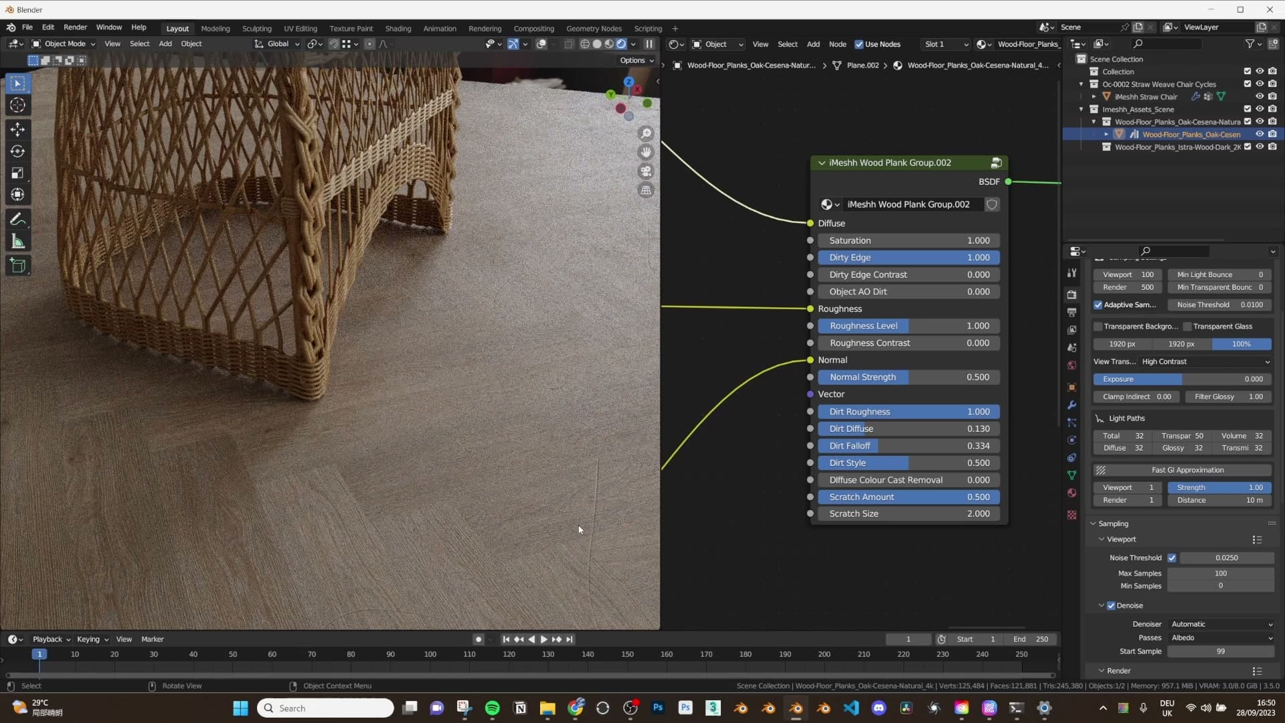Open the World properties tab
The image size is (1285, 723).
tap(1072, 366)
